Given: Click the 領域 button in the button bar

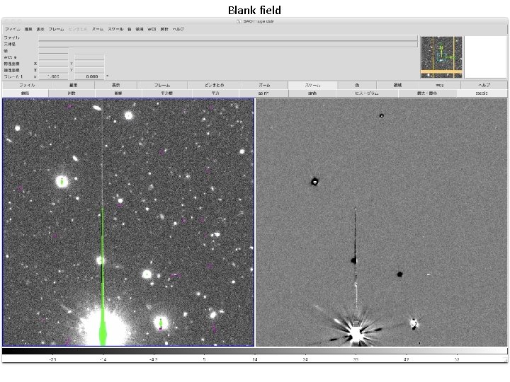Looking at the screenshot, I should tap(397, 85).
